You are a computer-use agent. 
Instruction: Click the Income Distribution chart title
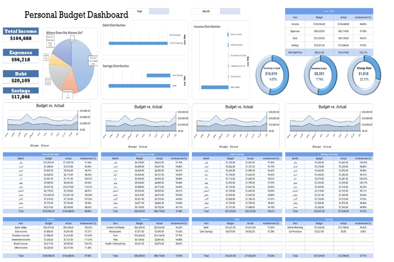207,27
